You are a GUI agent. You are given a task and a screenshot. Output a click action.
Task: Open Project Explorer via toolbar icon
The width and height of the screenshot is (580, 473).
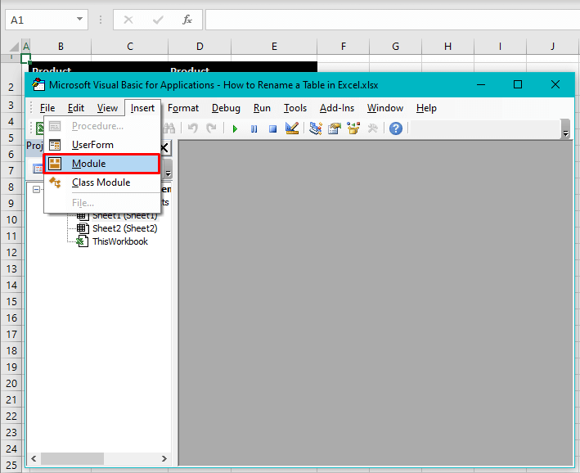pyautogui.click(x=316, y=128)
